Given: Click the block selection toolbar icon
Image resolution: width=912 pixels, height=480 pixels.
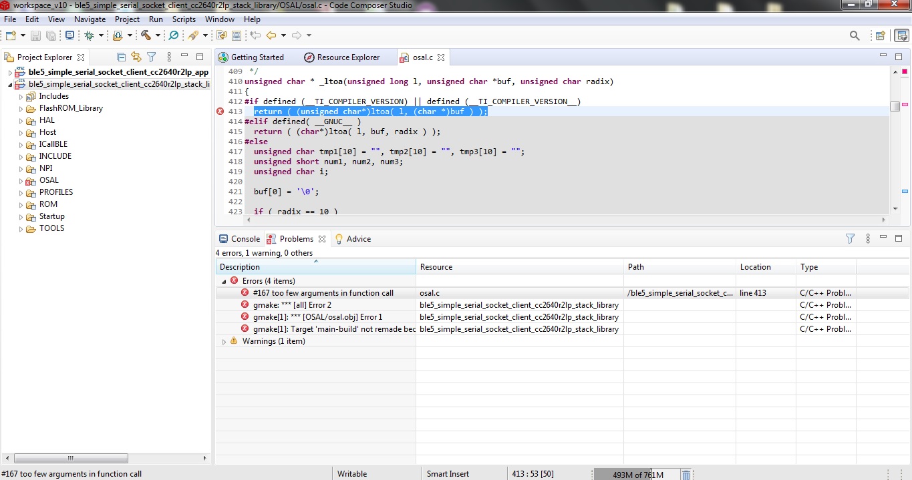Looking at the screenshot, I should (236, 35).
